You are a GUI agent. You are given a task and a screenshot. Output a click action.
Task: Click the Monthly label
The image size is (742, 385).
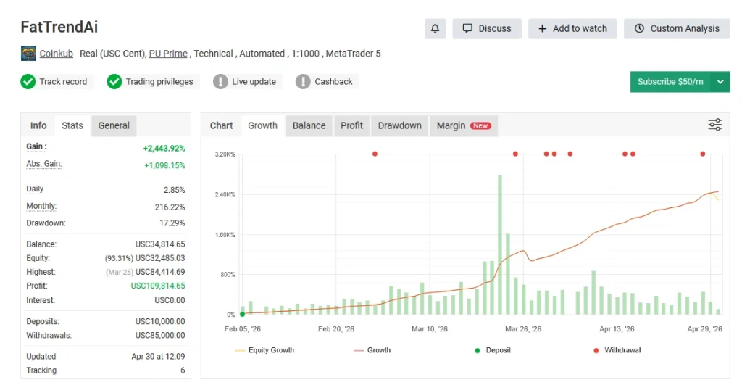pyautogui.click(x=41, y=205)
